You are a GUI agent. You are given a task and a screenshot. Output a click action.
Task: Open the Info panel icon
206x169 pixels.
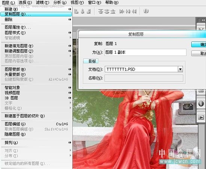201,104
